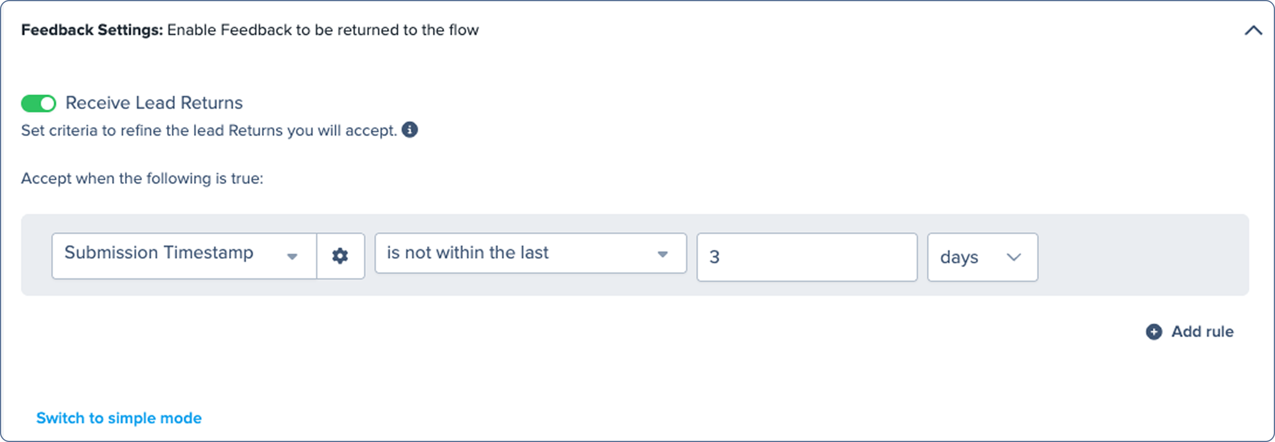Switch to simple mode
This screenshot has width=1275, height=442.
119,418
